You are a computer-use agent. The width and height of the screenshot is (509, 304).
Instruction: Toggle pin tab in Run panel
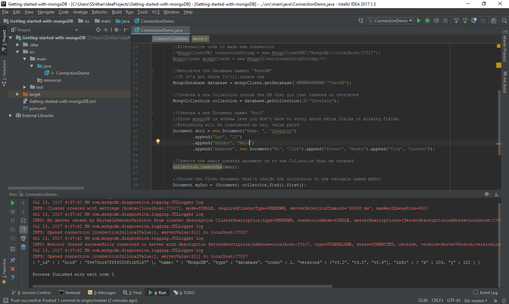pos(13,260)
